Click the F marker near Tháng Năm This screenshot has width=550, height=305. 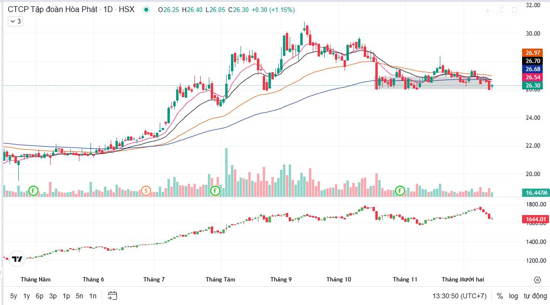[x=33, y=191]
